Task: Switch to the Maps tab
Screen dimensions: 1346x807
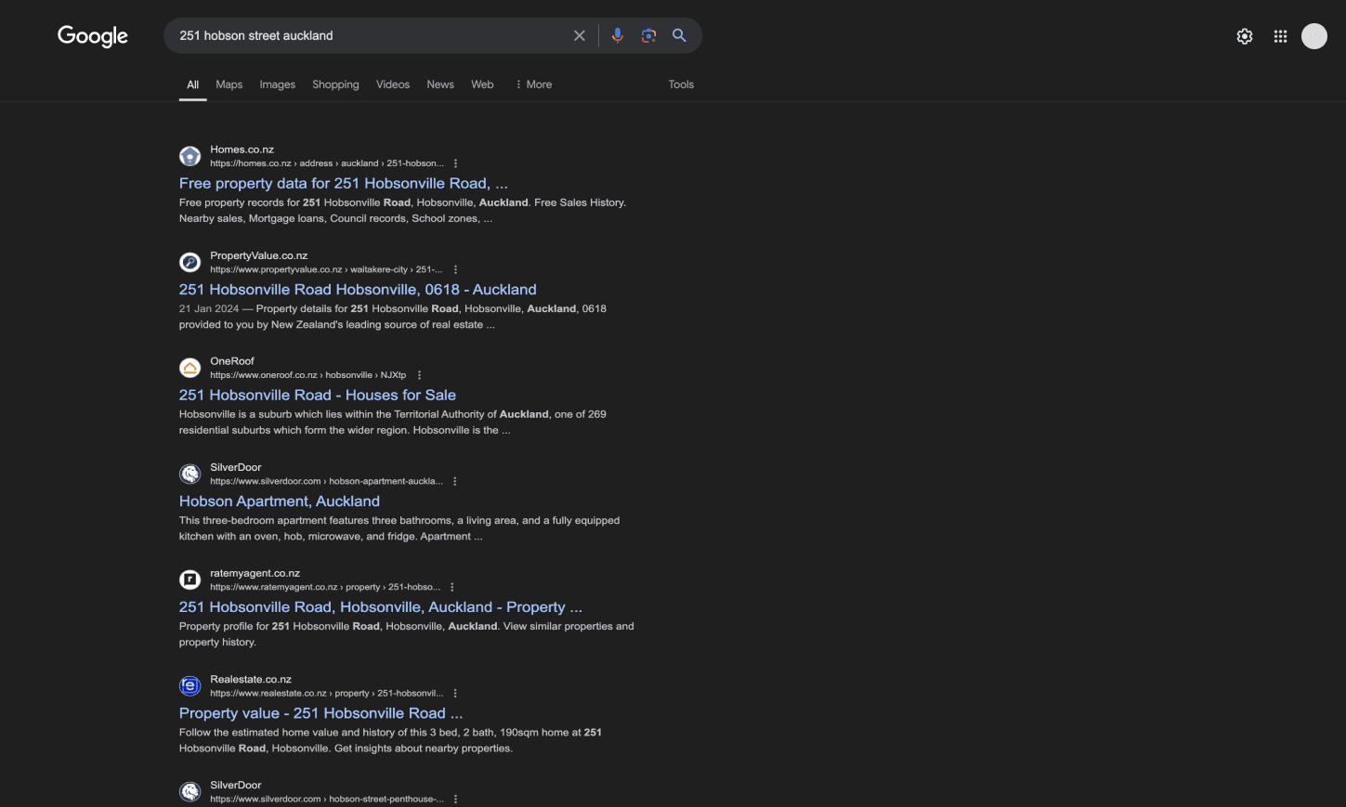Action: pos(229,85)
